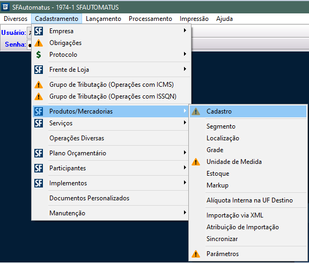
Task: Click the SF icon beside Participantes
Action: (x=39, y=168)
